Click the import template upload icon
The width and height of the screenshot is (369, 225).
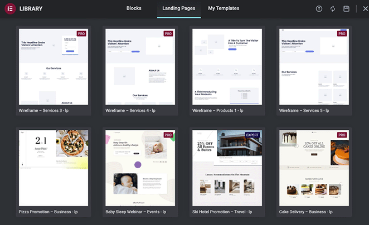coord(319,9)
